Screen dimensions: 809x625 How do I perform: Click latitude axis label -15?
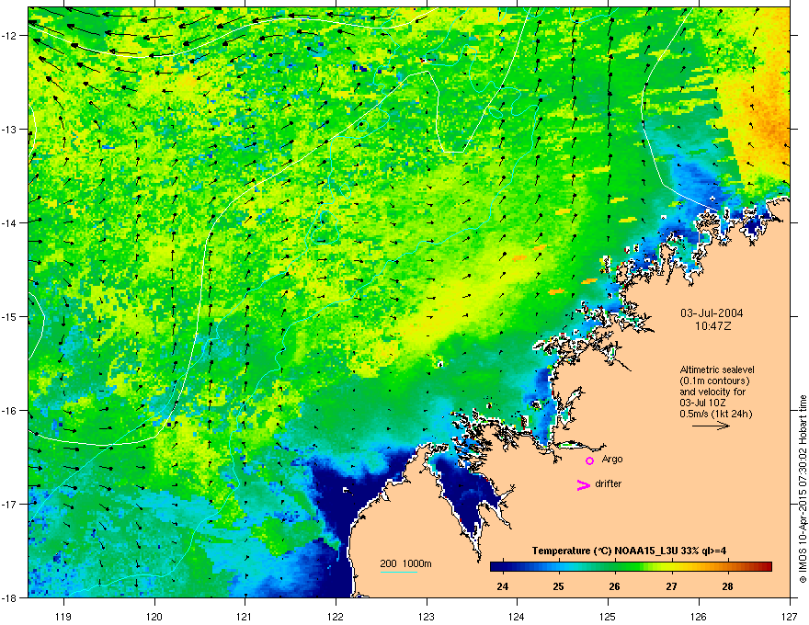tap(10, 316)
